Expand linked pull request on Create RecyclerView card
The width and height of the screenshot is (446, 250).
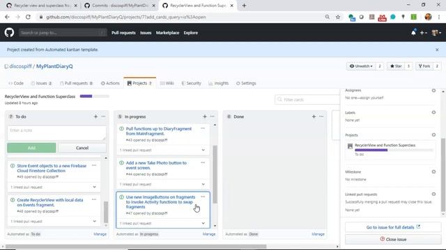(x=94, y=222)
